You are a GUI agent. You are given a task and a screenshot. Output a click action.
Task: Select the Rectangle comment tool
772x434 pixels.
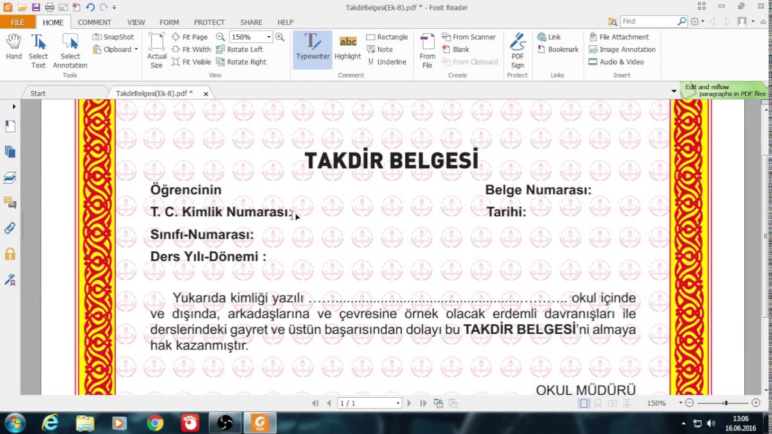(387, 37)
